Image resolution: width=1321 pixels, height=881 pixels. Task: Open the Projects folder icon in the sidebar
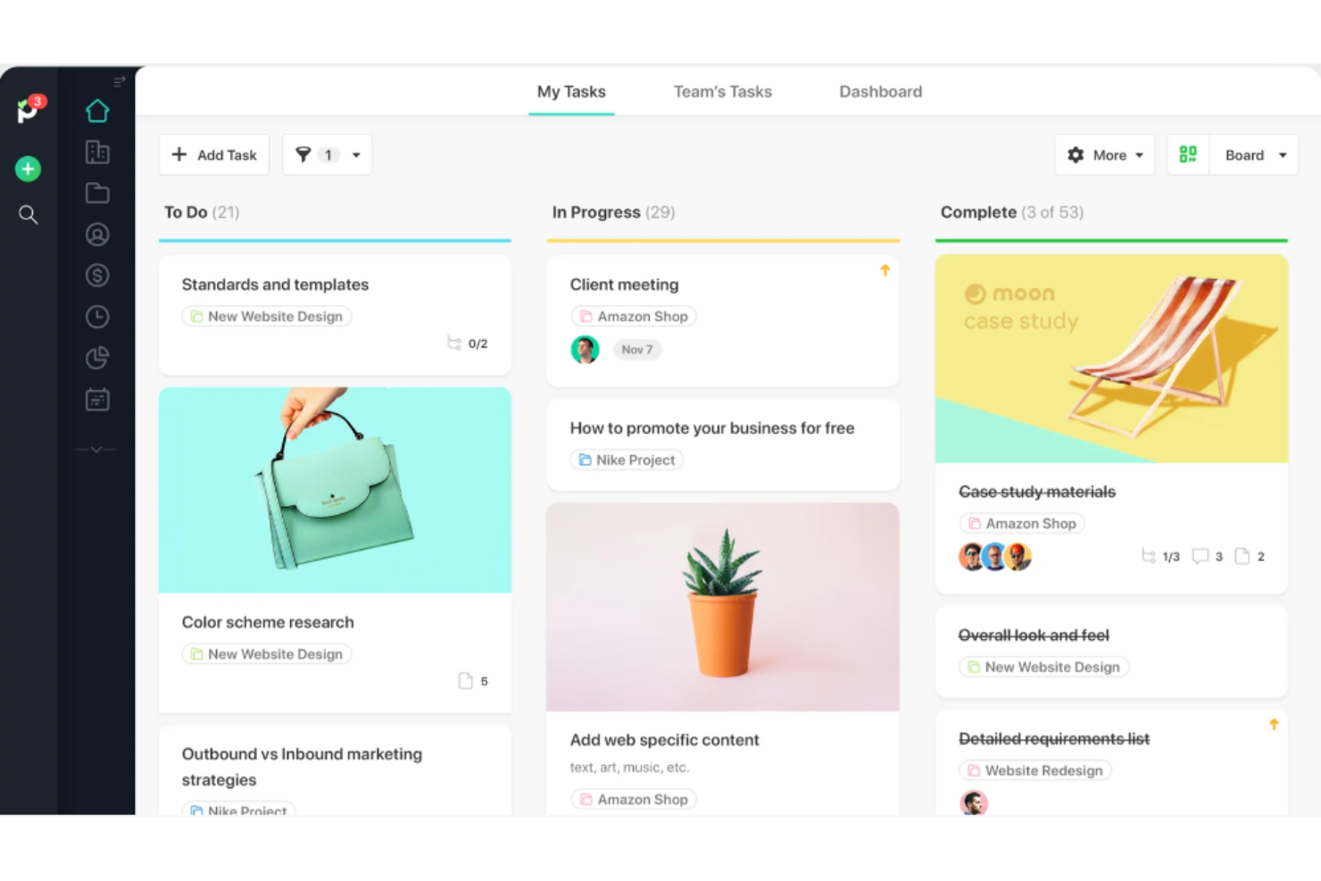click(x=97, y=193)
